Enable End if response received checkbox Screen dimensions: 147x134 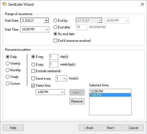click(55, 41)
